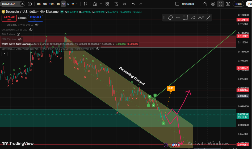The height and width of the screenshot is (149, 252).
Task: Toggle fullscreen mode
Action: (221, 4)
